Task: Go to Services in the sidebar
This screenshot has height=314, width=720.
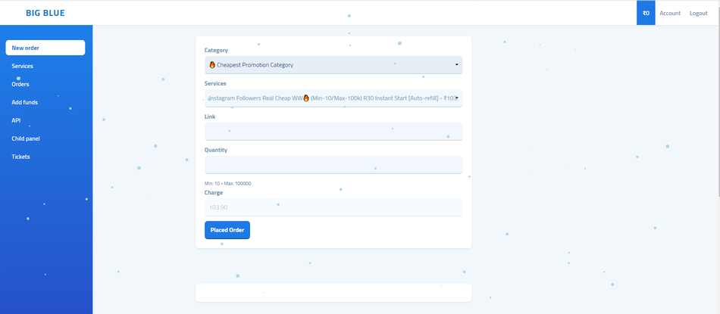Action: 23,66
